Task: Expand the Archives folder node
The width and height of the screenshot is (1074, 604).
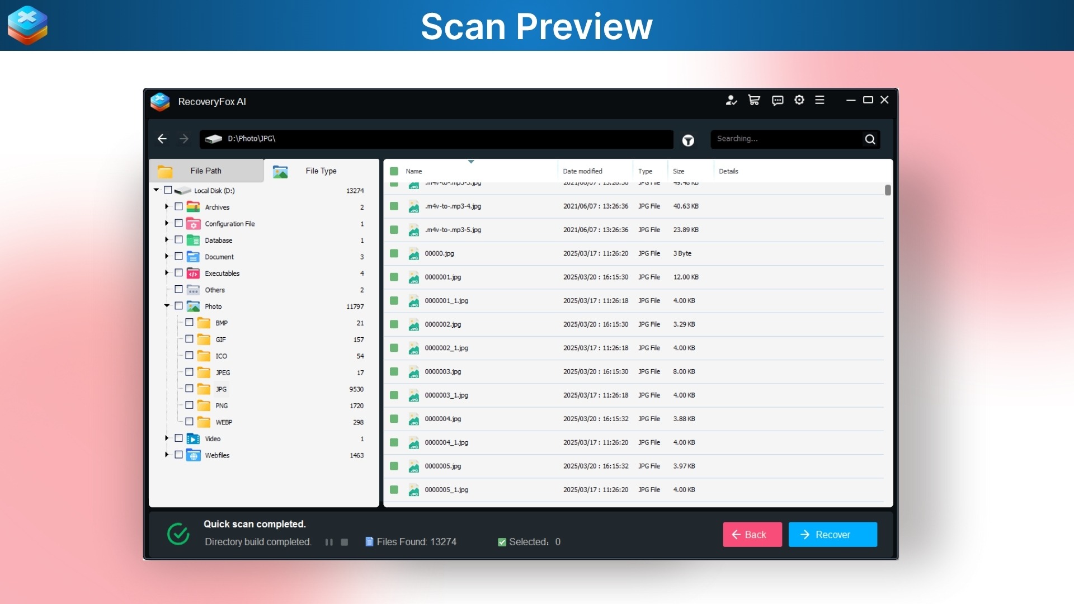Action: (x=166, y=206)
